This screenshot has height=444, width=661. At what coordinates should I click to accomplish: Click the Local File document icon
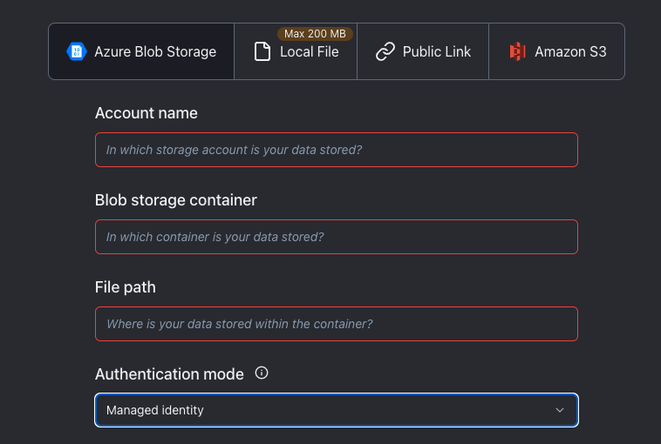coord(262,51)
